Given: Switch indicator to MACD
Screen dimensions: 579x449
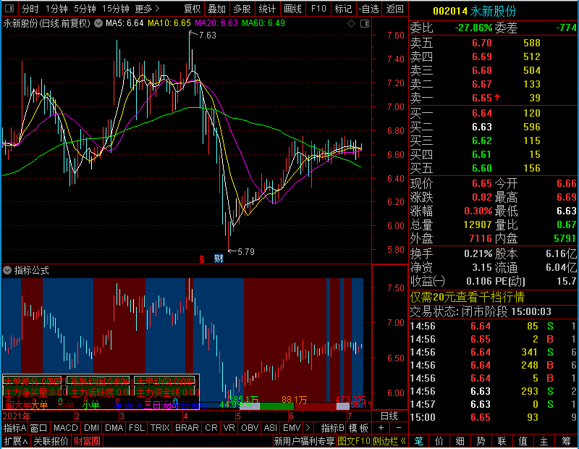Looking at the screenshot, I should pos(65,428).
